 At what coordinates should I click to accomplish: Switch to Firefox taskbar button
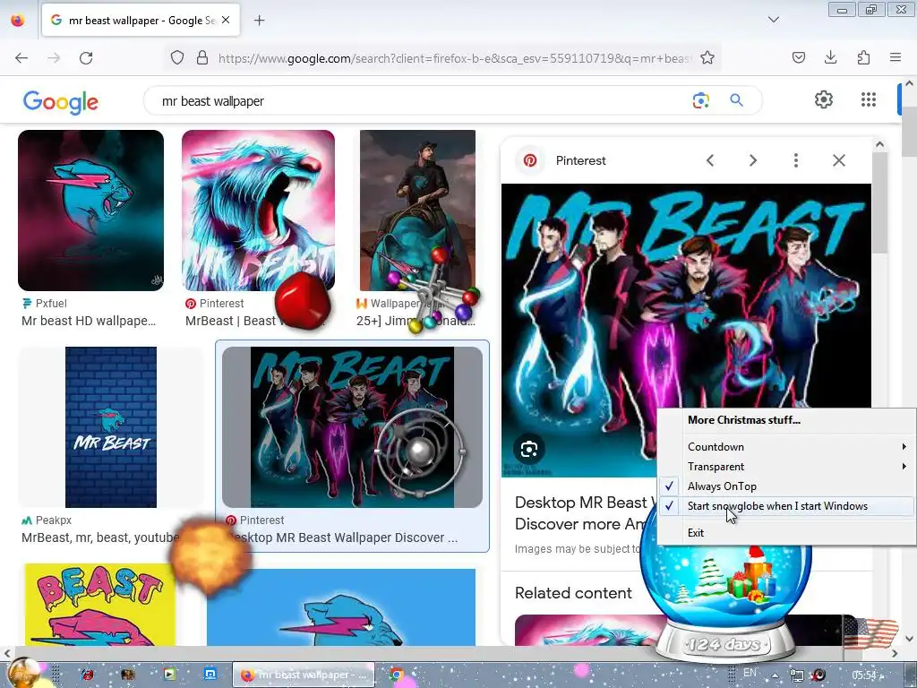[x=304, y=675]
